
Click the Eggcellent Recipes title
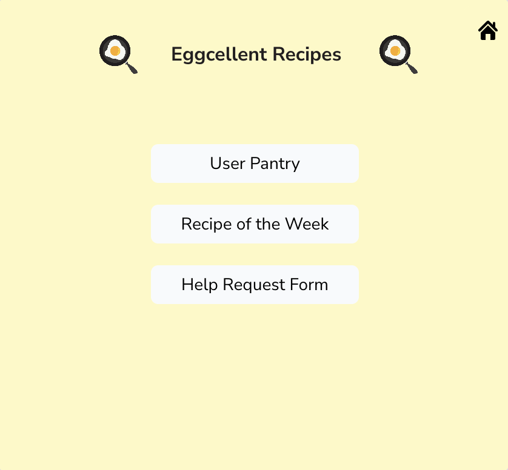(x=256, y=55)
